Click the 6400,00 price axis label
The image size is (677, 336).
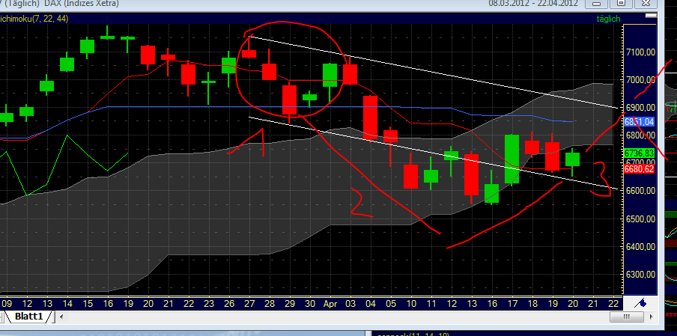point(640,246)
